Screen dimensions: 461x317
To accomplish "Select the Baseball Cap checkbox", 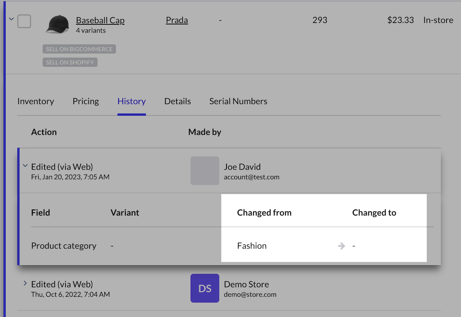I will click(x=24, y=21).
